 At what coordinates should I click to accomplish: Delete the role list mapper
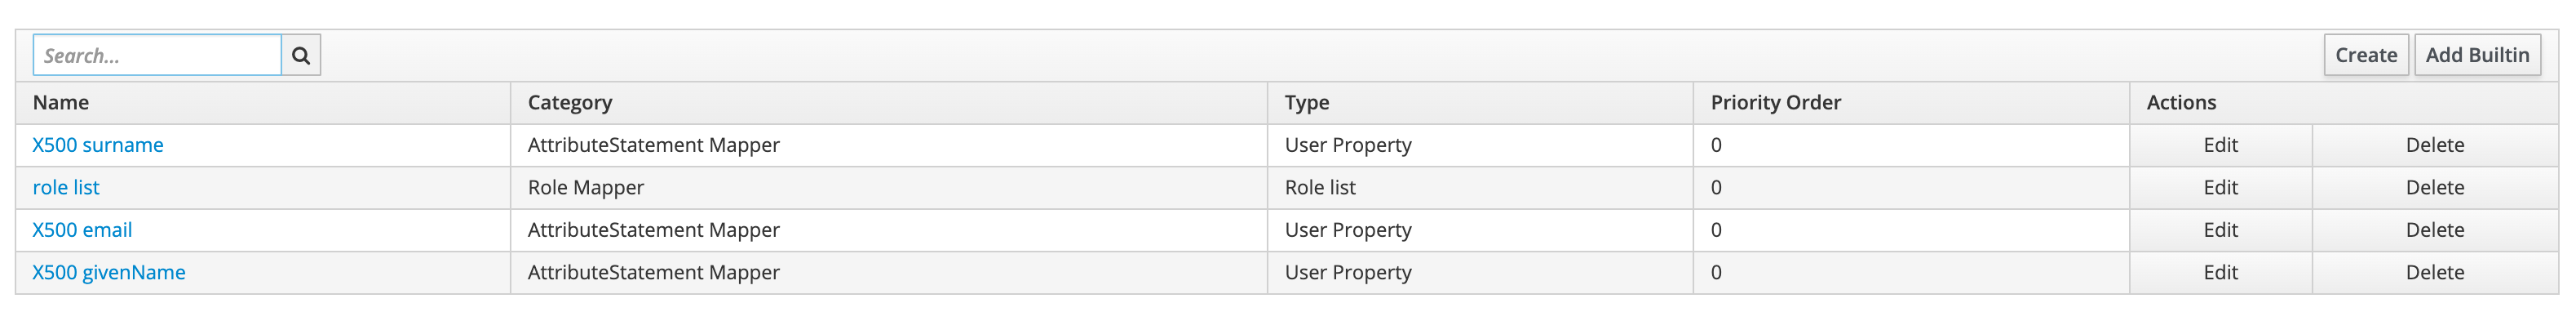coord(2434,187)
